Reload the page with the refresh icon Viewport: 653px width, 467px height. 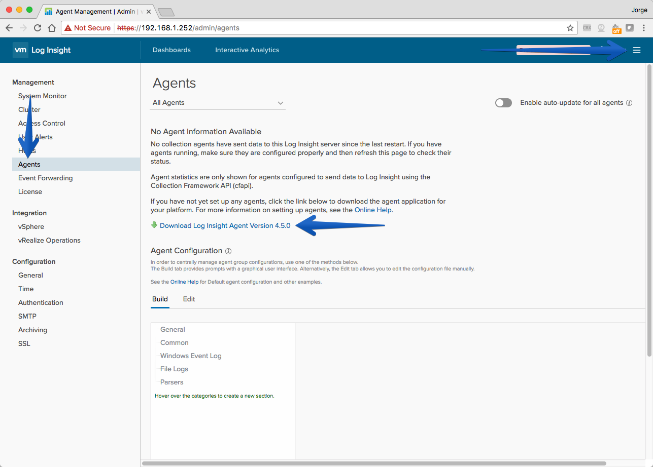(x=38, y=28)
